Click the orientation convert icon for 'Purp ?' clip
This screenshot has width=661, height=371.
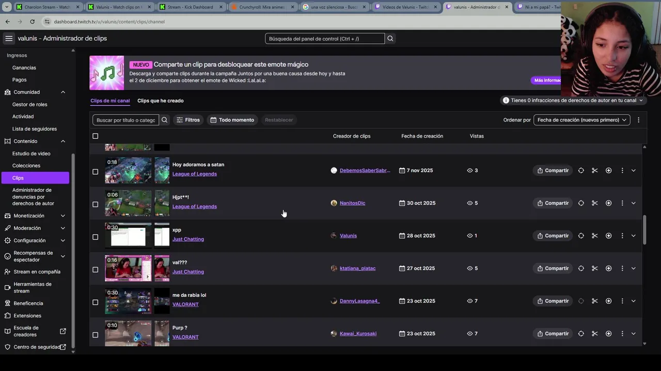(581, 334)
